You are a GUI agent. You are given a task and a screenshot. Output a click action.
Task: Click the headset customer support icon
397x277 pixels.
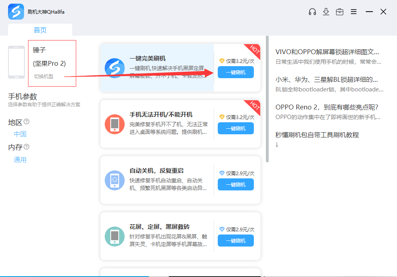(x=312, y=12)
